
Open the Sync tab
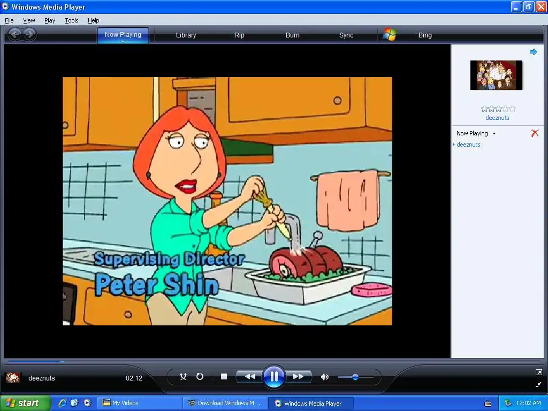346,35
